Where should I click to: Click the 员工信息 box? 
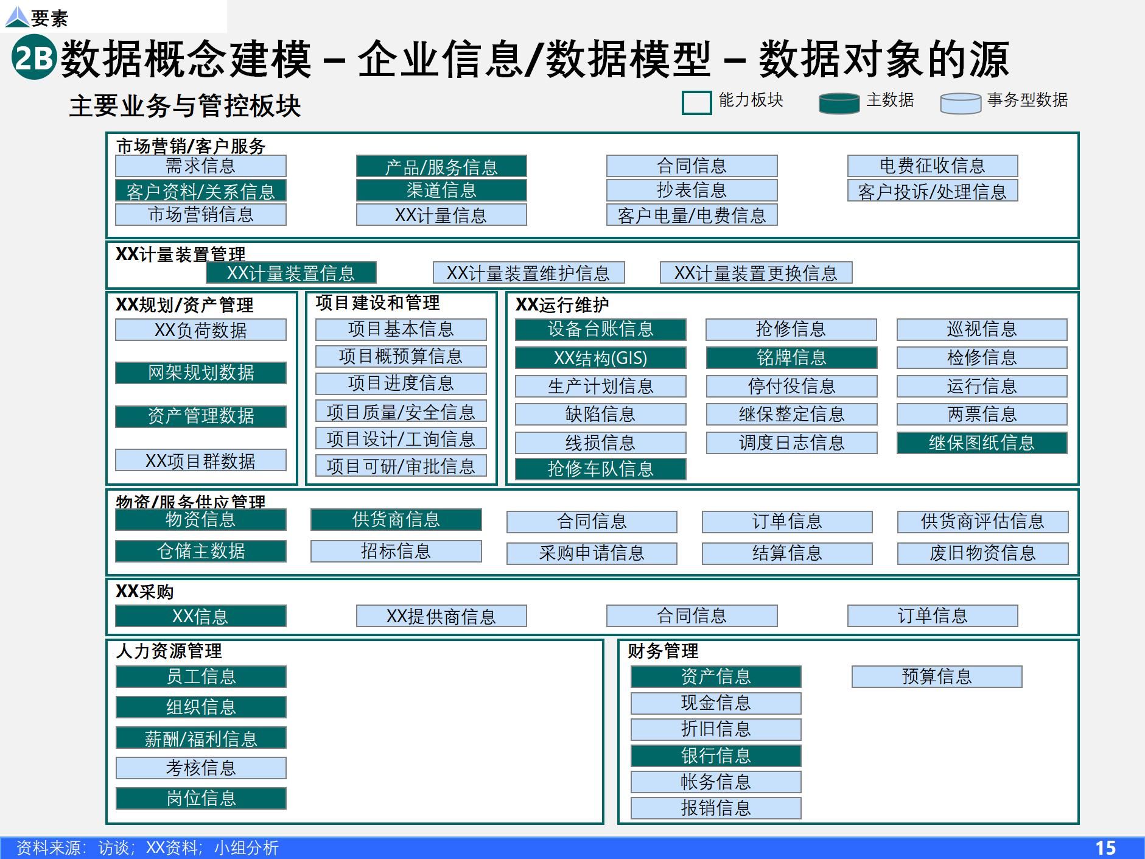tap(201, 676)
